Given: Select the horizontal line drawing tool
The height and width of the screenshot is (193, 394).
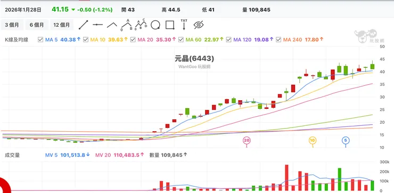Looking at the screenshot, I should point(98,25).
